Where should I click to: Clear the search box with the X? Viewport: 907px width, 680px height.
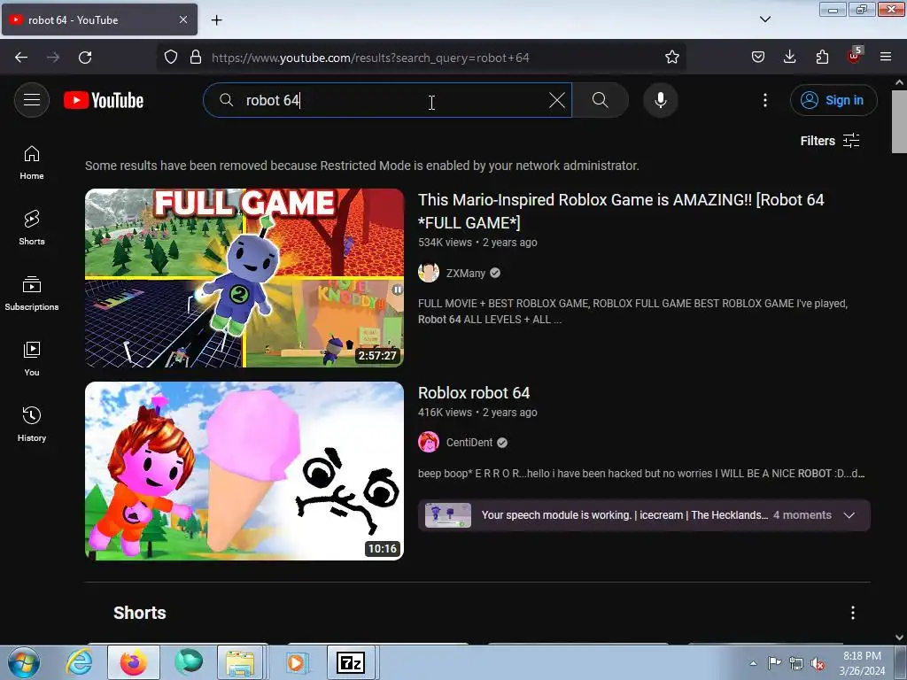pos(557,100)
